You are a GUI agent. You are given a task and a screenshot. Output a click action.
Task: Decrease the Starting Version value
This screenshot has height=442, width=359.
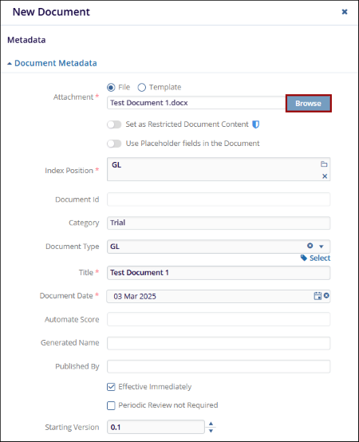(x=211, y=431)
